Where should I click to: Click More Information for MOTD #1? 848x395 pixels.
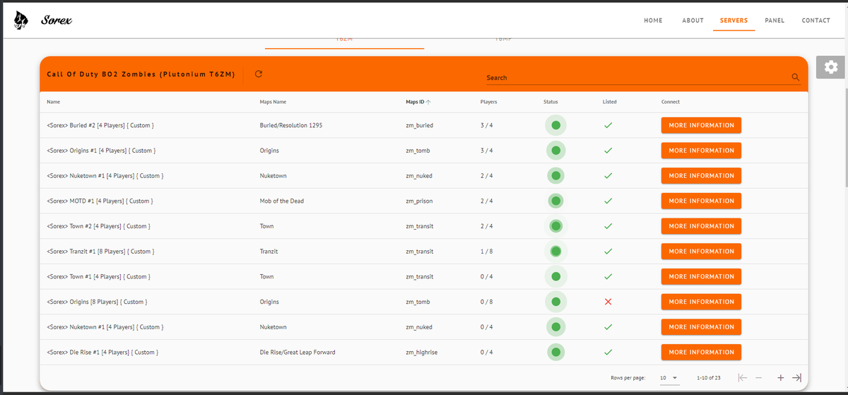coord(701,201)
